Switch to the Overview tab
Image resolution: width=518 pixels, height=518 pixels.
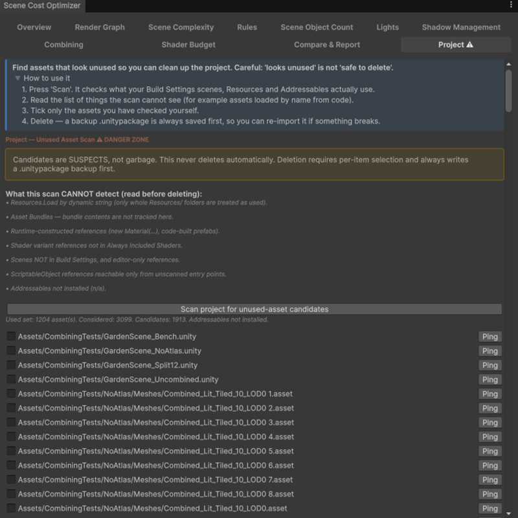(x=34, y=27)
